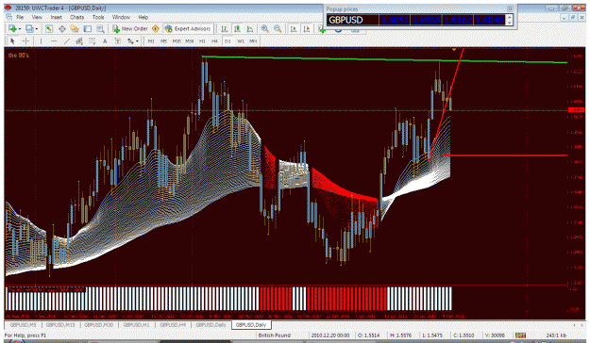Toggle the Expert Advisors button
Screen dimensions: 590x343
188,28
